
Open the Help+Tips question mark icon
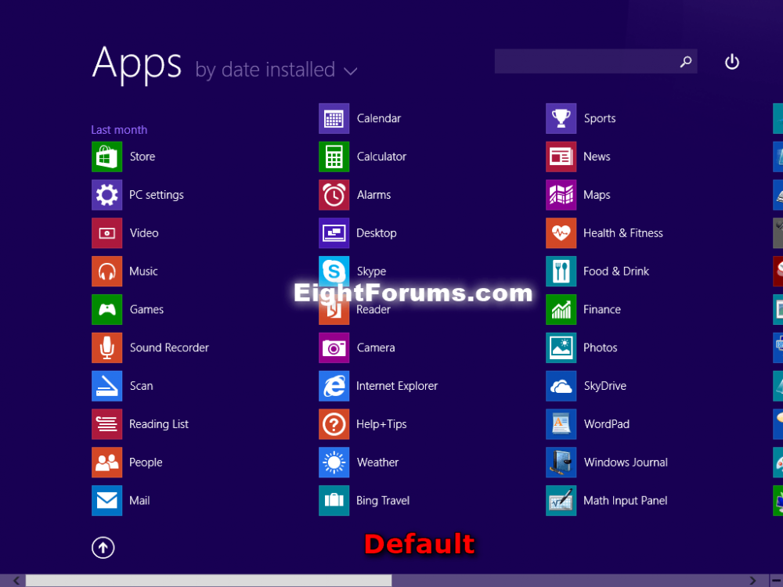334,423
